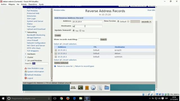Image resolution: width=180 pixels, height=101 pixels.
Task: Click the Time-To-Live value field
Action: pyautogui.click(x=135, y=22)
